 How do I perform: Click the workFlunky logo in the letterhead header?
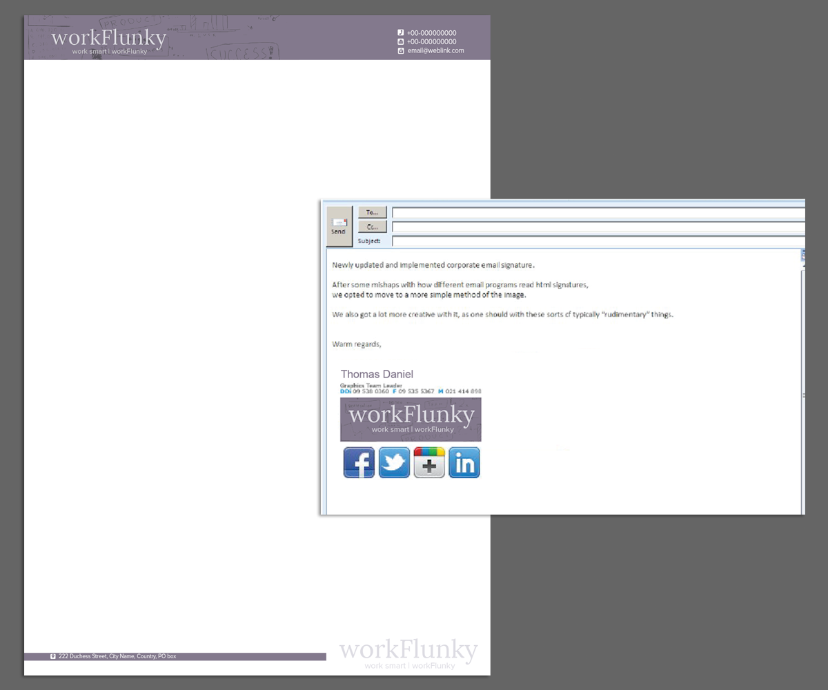coord(109,40)
